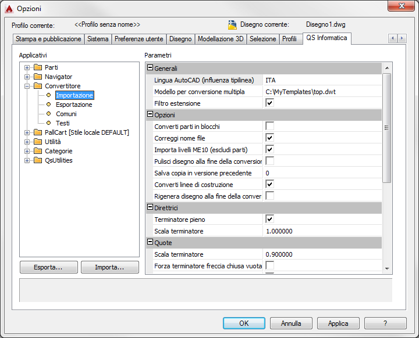The image size is (419, 338).
Task: Toggle Correggi nome file checkbox
Action: pos(269,138)
